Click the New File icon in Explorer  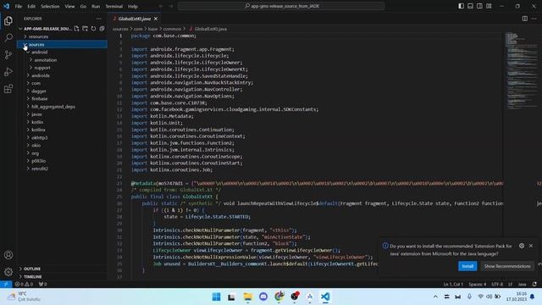click(x=76, y=28)
